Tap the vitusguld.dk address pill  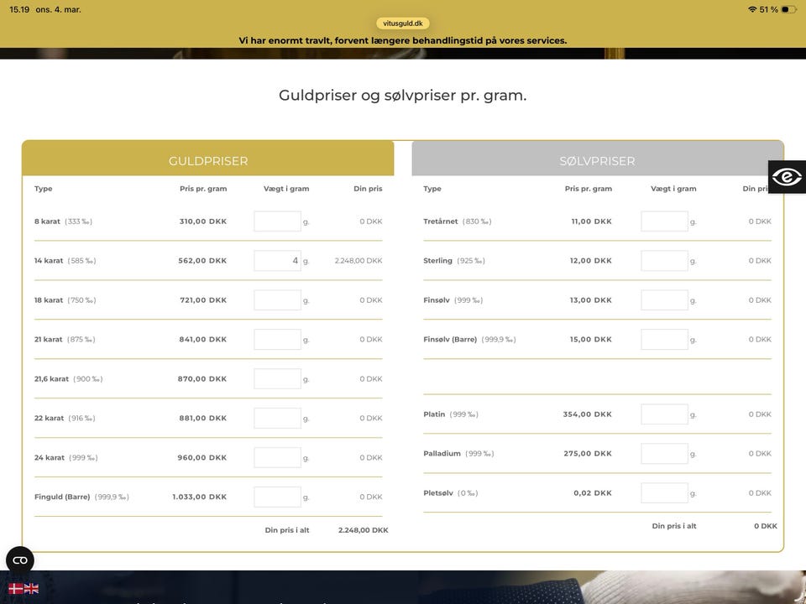[x=403, y=23]
